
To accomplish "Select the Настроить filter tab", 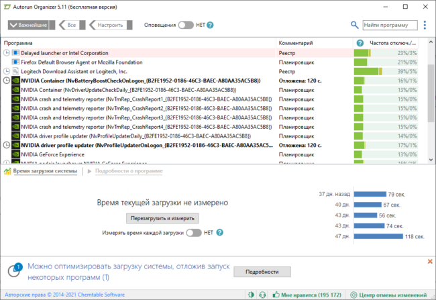I will 111,25.
